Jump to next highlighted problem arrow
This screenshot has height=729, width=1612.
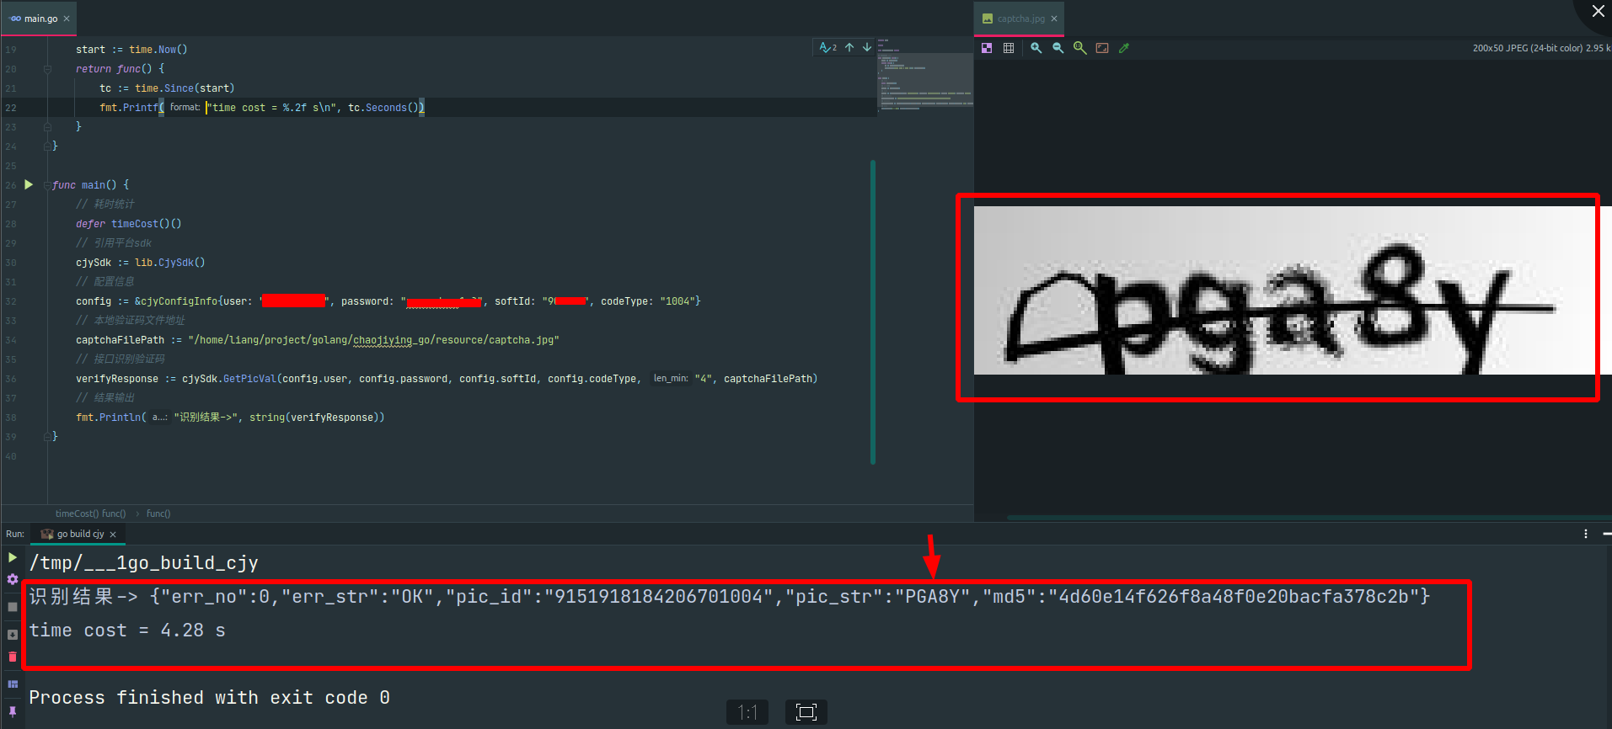click(x=866, y=48)
